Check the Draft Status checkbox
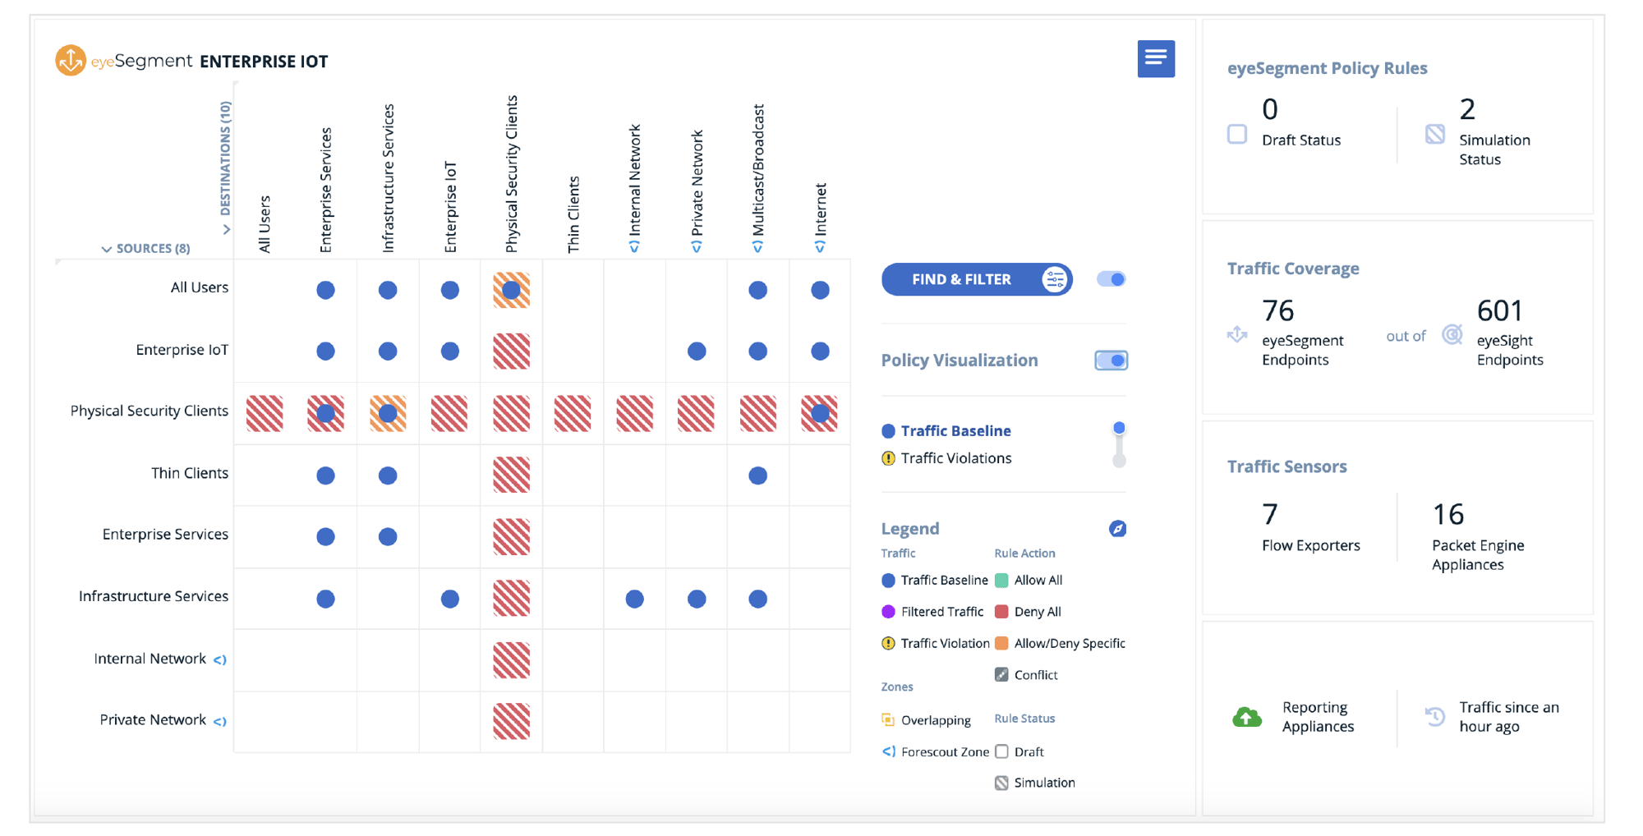The height and width of the screenshot is (836, 1643). tap(1237, 134)
